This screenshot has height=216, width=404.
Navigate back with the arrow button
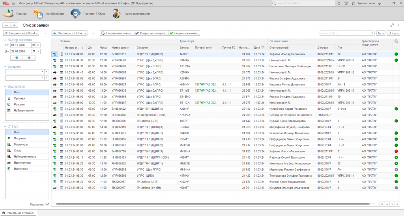pos(7,25)
